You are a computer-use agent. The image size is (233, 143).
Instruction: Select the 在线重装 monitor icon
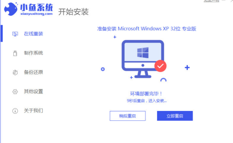(15, 34)
